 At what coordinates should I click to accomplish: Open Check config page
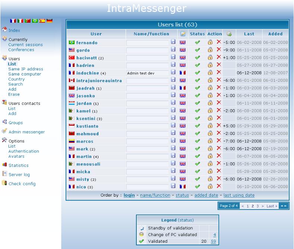(x=22, y=184)
